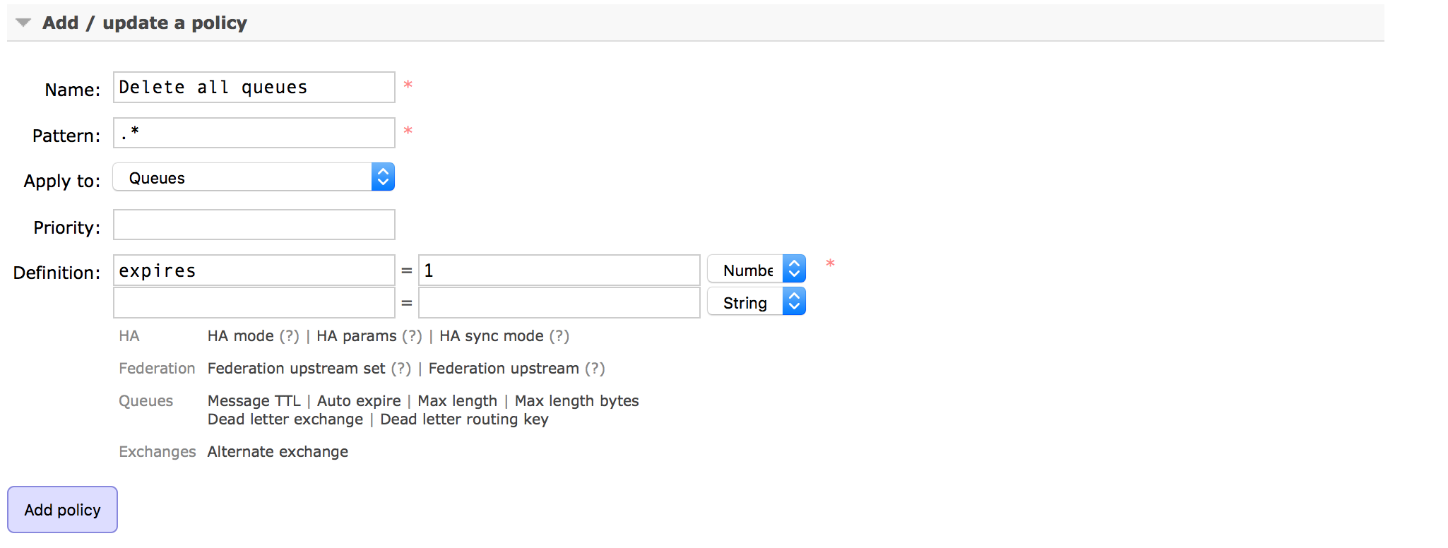Focus the Priority input field
Screen dimensions: 1448x548
tap(254, 225)
